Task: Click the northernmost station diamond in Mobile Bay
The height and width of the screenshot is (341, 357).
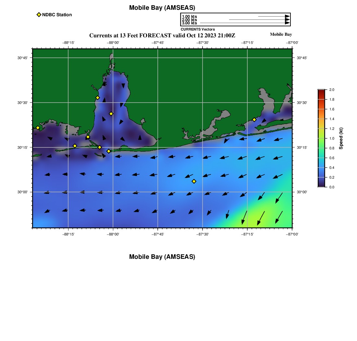Action: (x=97, y=98)
